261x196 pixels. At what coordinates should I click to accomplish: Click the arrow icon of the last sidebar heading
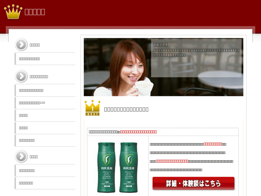21,156
